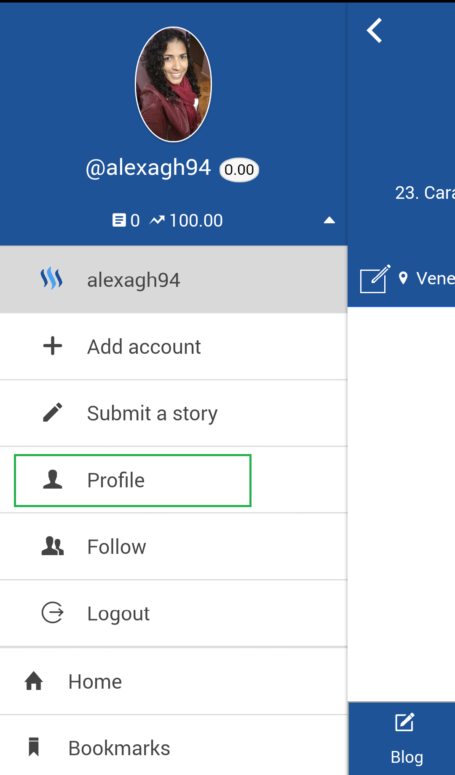Open the Bookmarks menu item
The image size is (455, 775).
[x=119, y=748]
